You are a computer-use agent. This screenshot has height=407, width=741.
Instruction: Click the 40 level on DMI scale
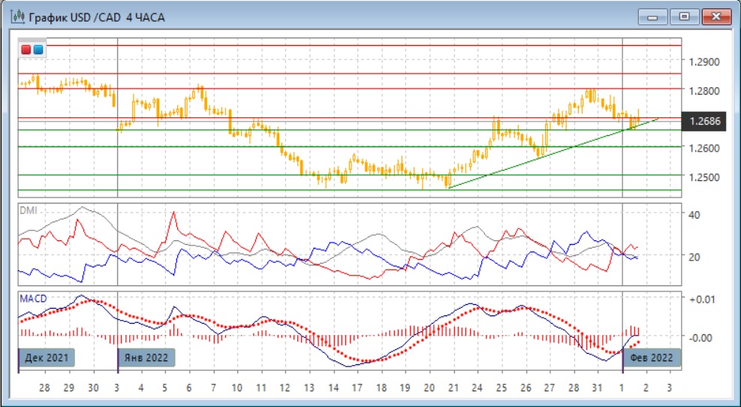click(694, 215)
